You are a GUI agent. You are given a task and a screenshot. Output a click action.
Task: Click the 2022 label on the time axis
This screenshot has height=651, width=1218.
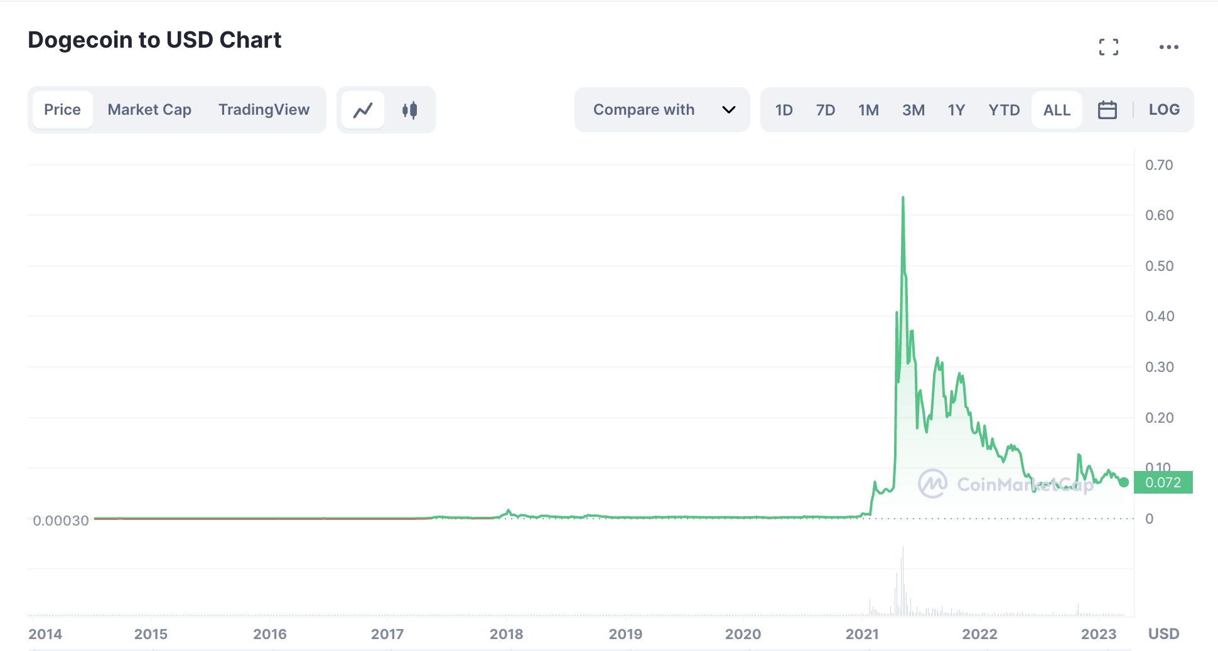pyautogui.click(x=980, y=634)
